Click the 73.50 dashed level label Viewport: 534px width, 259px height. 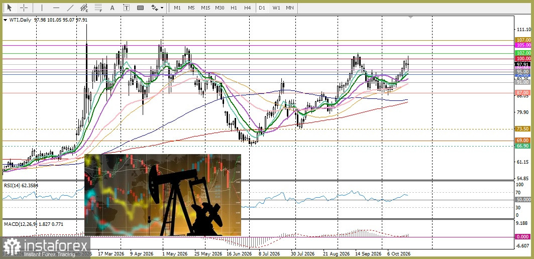[523, 129]
